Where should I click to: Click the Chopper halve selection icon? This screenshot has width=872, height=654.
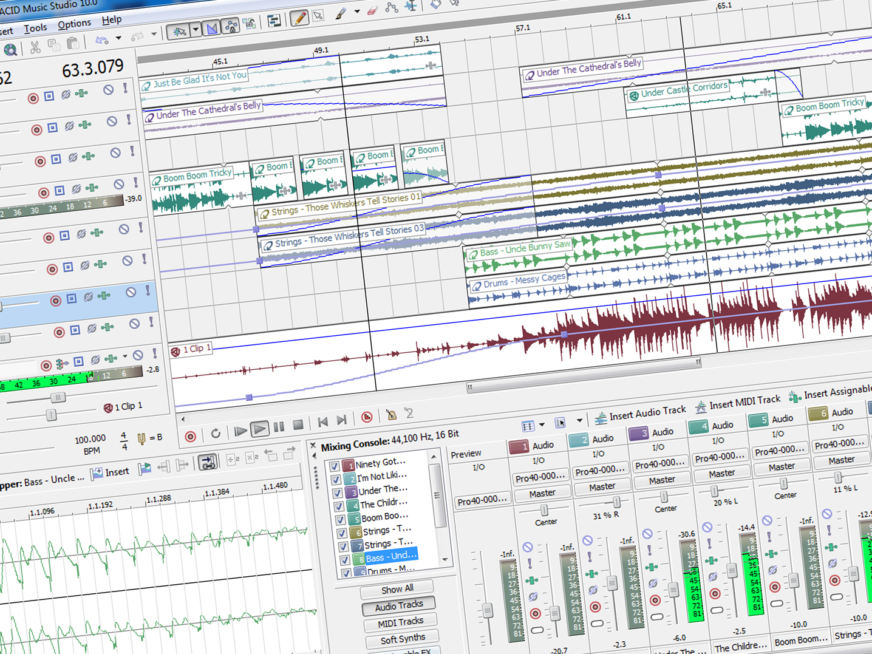pos(233,460)
